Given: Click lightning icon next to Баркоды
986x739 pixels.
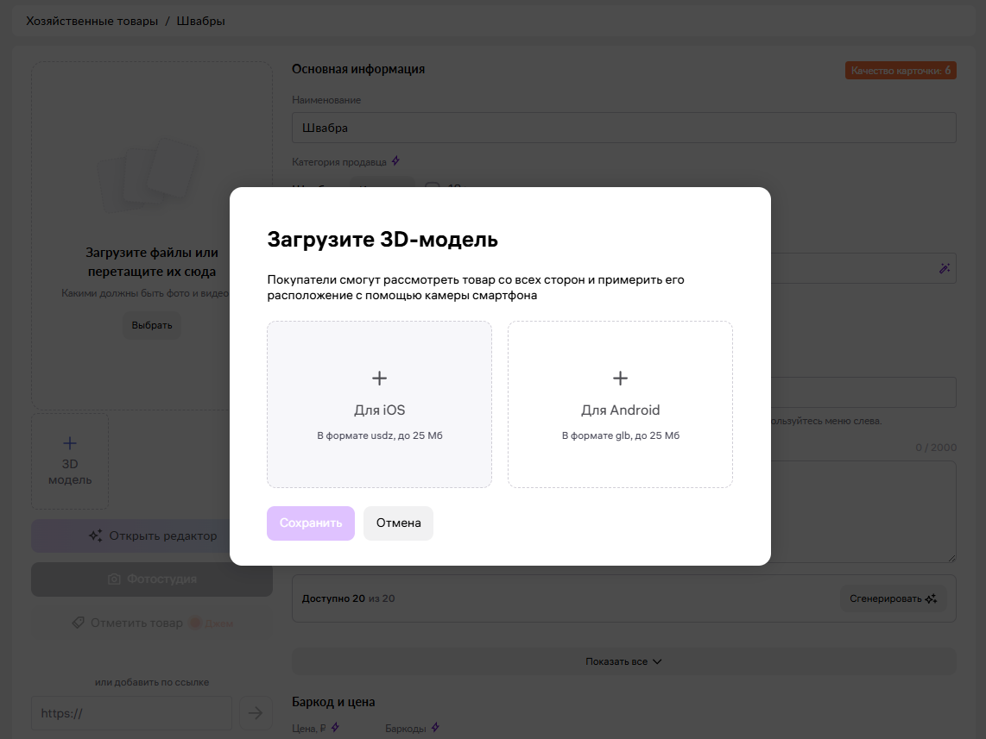Looking at the screenshot, I should [x=435, y=727].
